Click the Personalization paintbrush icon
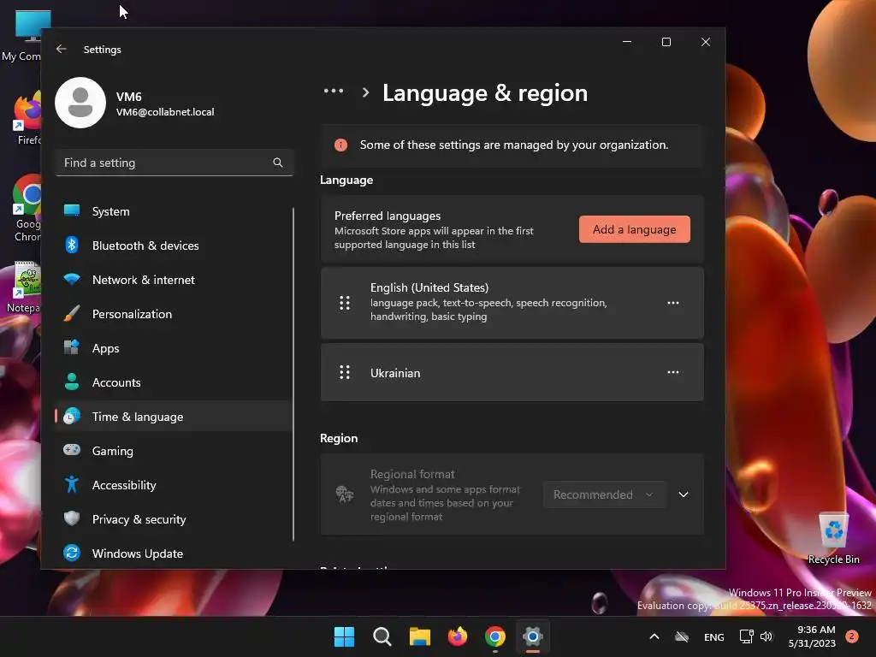Viewport: 876px width, 657px height. tap(72, 313)
